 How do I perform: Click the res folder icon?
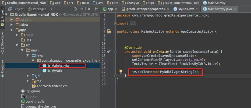34,81
